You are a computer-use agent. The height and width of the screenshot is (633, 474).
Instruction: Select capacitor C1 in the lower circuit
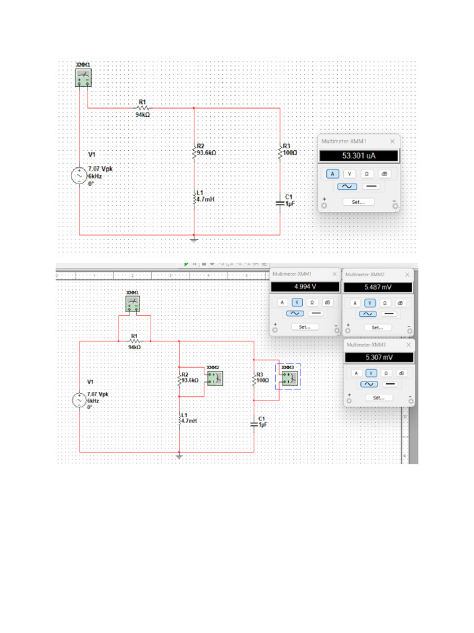point(254,424)
